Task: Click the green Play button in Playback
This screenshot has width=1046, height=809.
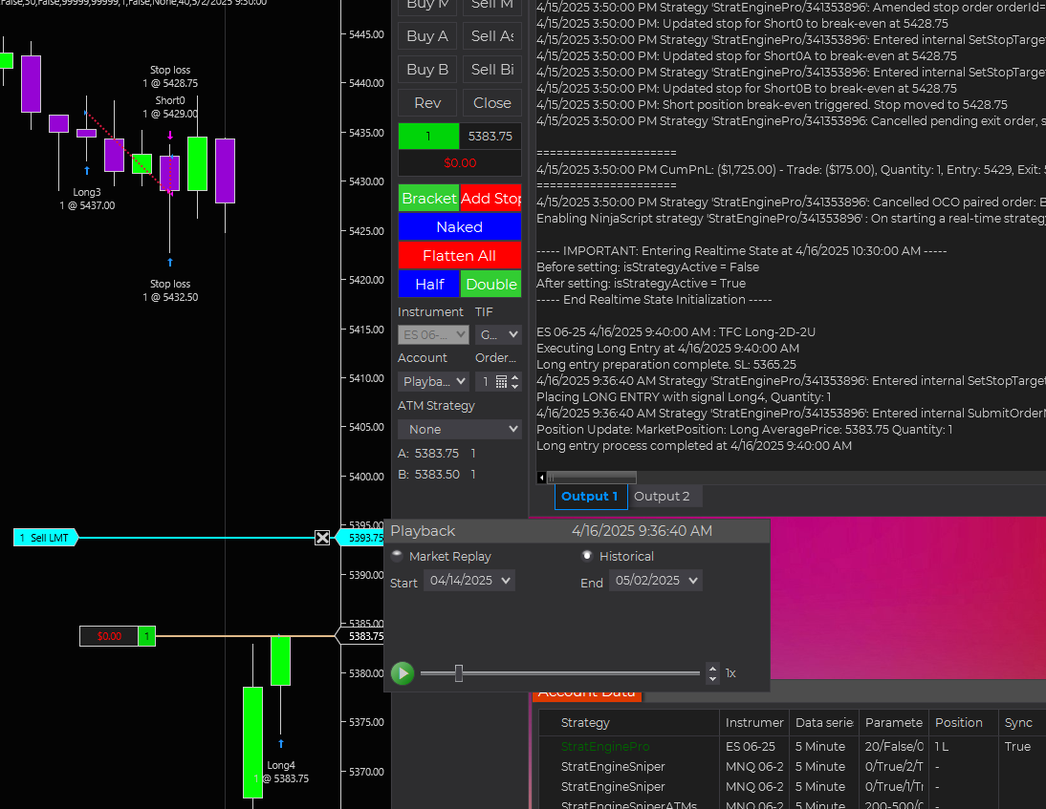Action: (x=403, y=673)
